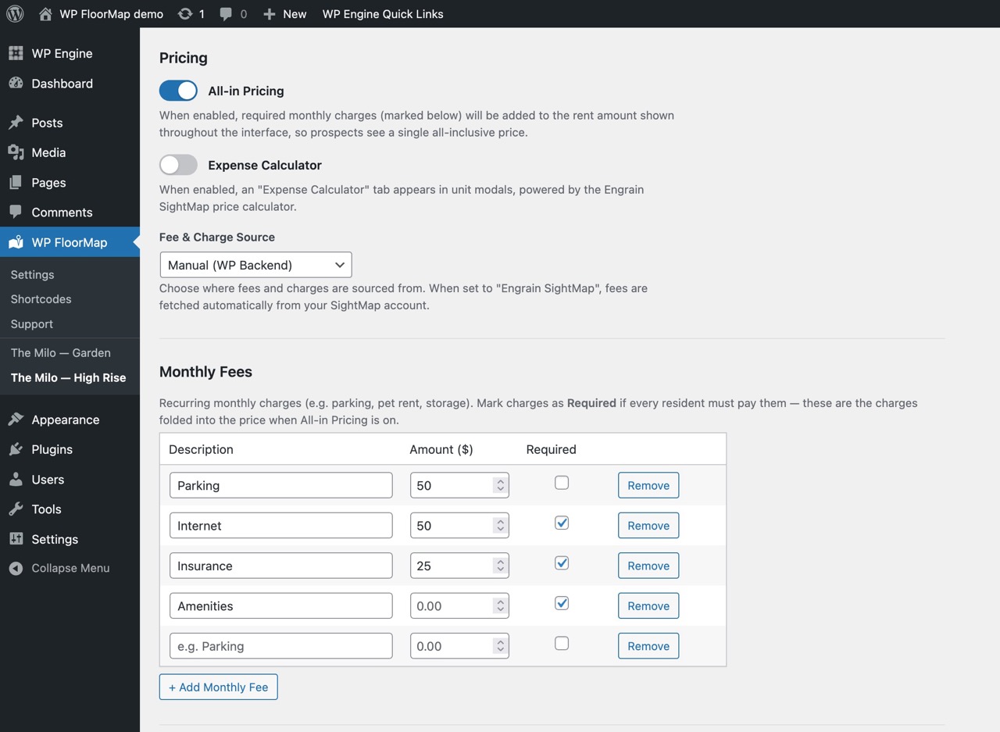Viewport: 1000px width, 732px height.
Task: Open the Fee & Charge Source dropdown
Action: pos(255,264)
